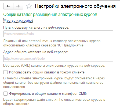Go forward with the right arrow button

pos(18,6)
